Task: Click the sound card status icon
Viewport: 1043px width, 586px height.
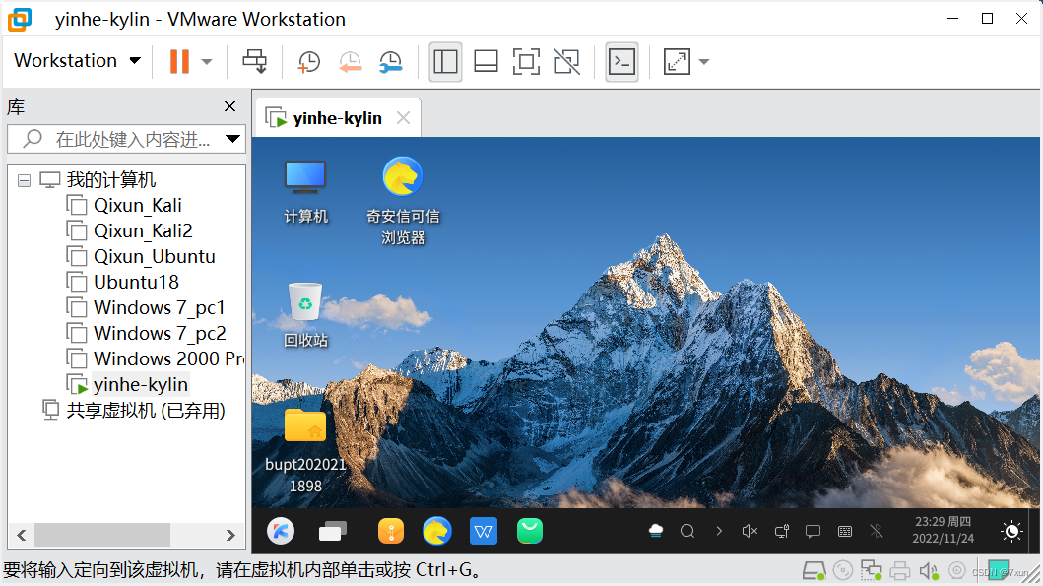Action: pyautogui.click(x=929, y=570)
